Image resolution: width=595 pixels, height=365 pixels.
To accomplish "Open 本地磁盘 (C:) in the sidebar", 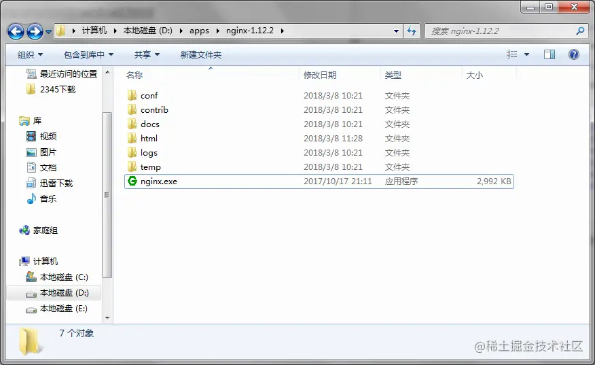I will tap(64, 277).
